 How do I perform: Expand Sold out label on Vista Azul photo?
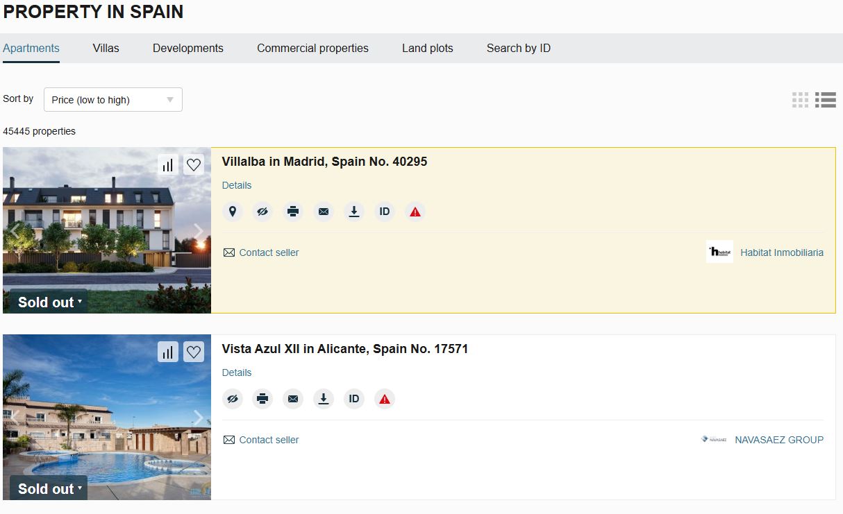pos(49,488)
